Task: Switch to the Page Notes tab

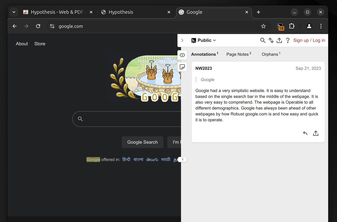Action: coord(239,54)
